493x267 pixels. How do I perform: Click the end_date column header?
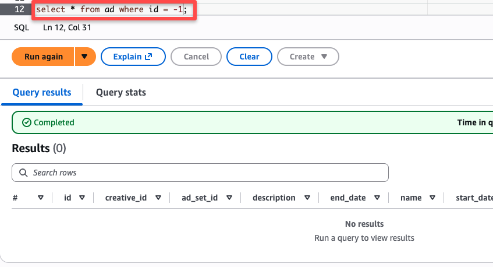coord(347,198)
